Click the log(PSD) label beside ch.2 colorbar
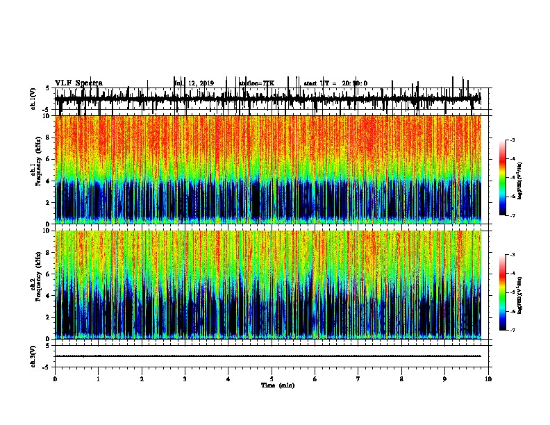The width and height of the screenshot is (550, 425). coord(520,295)
